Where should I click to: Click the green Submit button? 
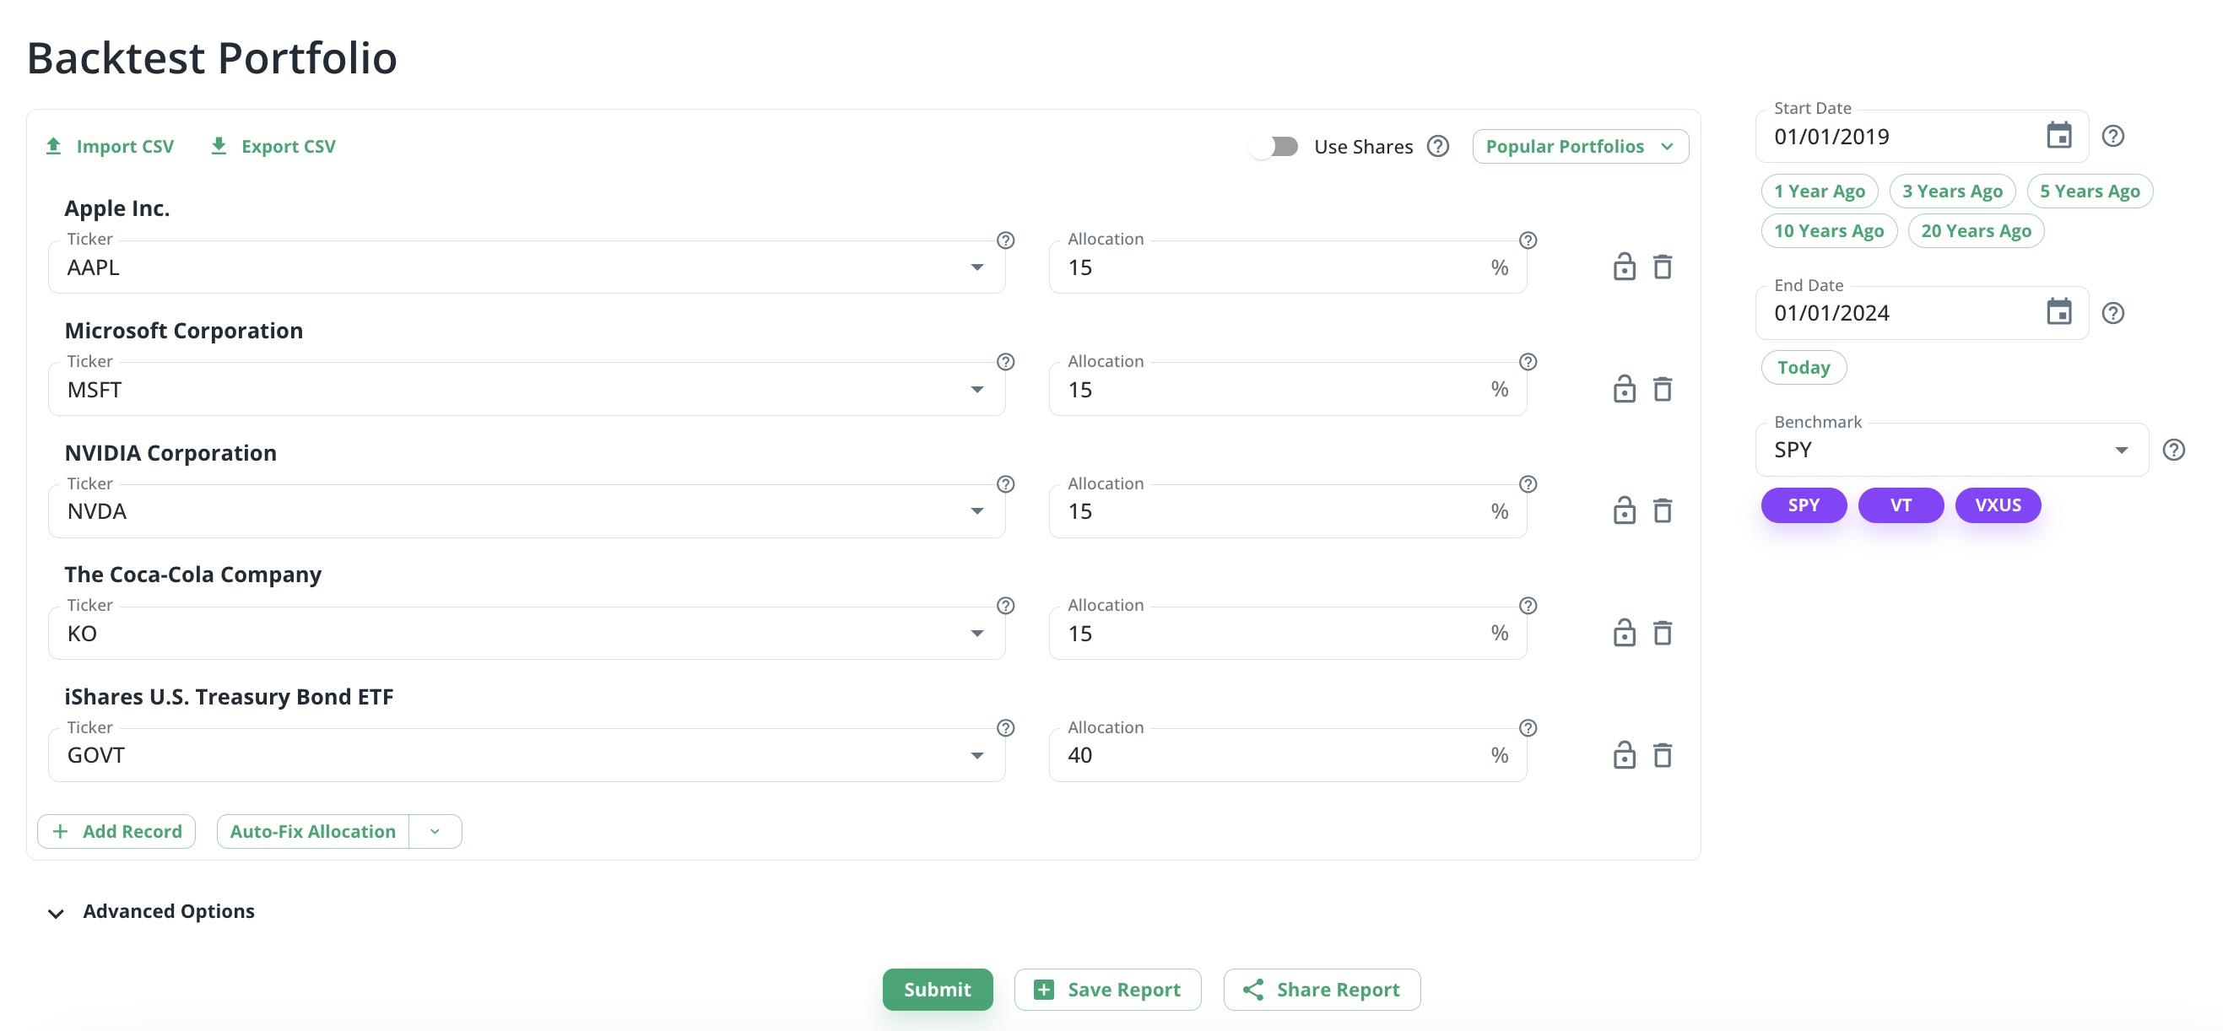coord(937,990)
